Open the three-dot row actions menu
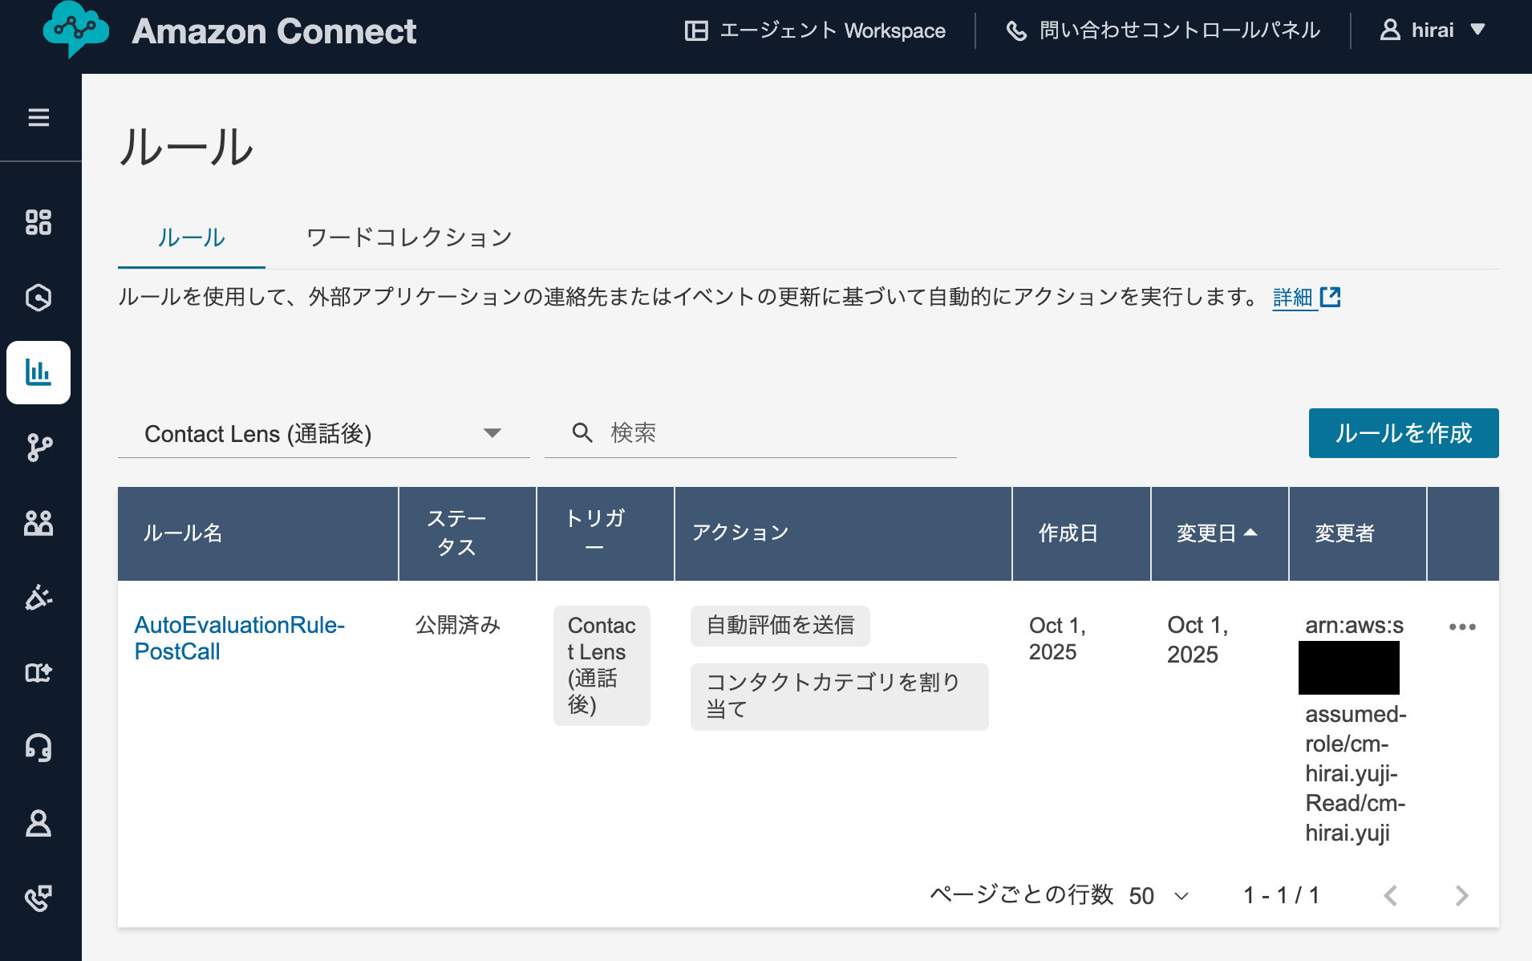1532x961 pixels. tap(1461, 626)
